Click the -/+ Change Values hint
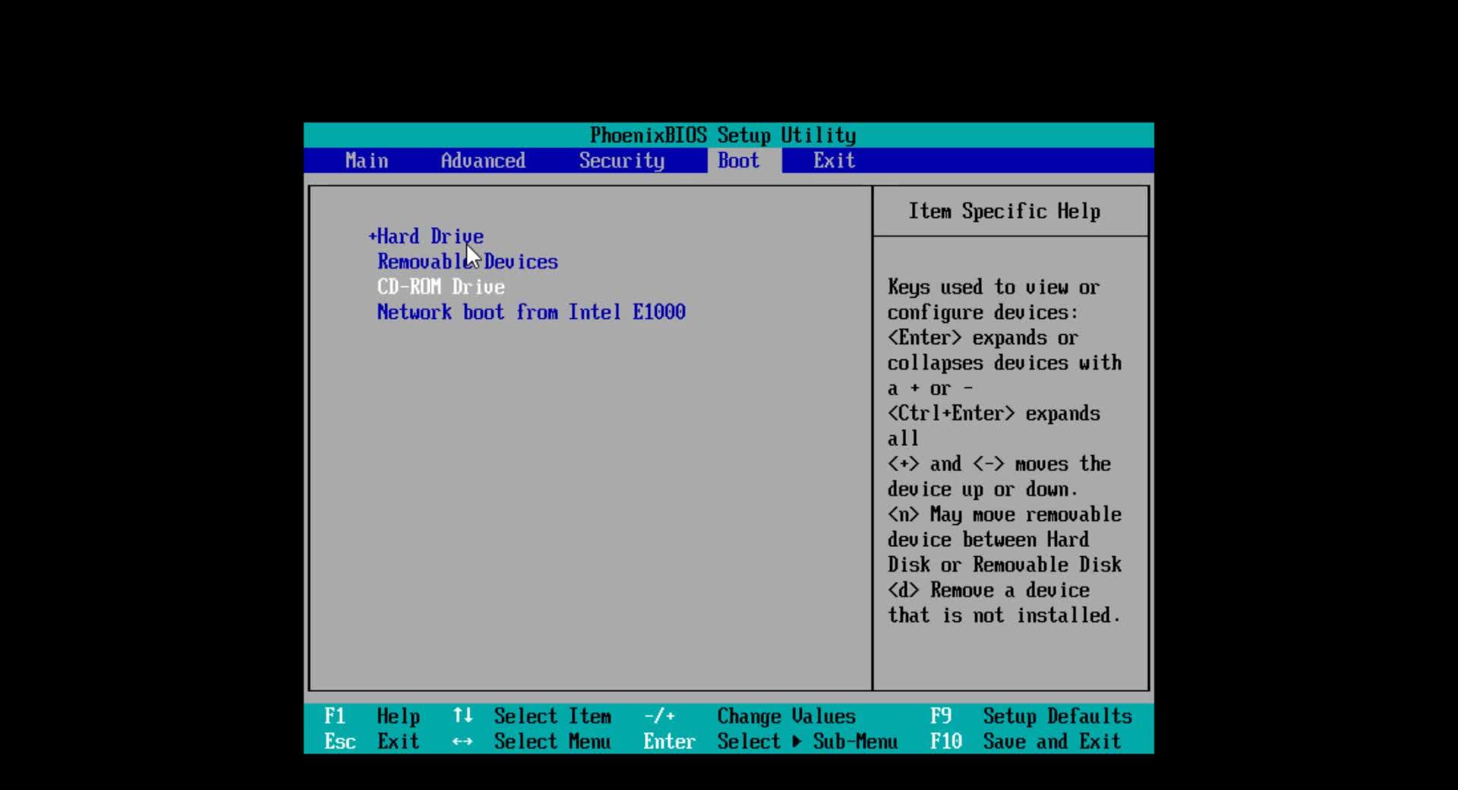Screen dimensions: 1458x790 point(750,716)
